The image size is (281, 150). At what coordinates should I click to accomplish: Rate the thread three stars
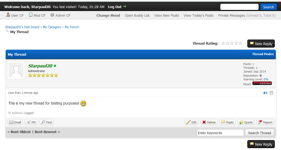coord(232,43)
